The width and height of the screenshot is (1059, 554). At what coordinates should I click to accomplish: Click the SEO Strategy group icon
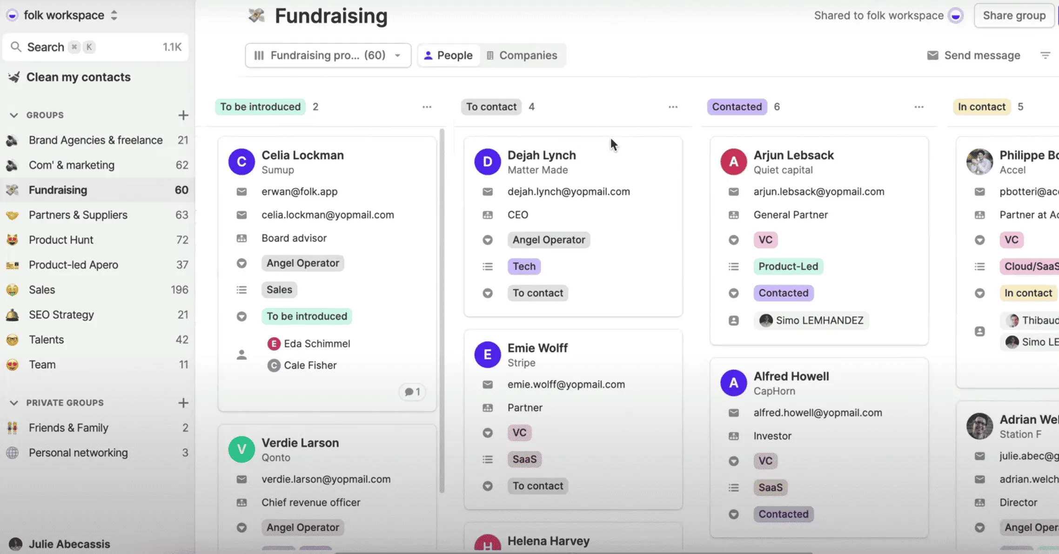click(13, 315)
